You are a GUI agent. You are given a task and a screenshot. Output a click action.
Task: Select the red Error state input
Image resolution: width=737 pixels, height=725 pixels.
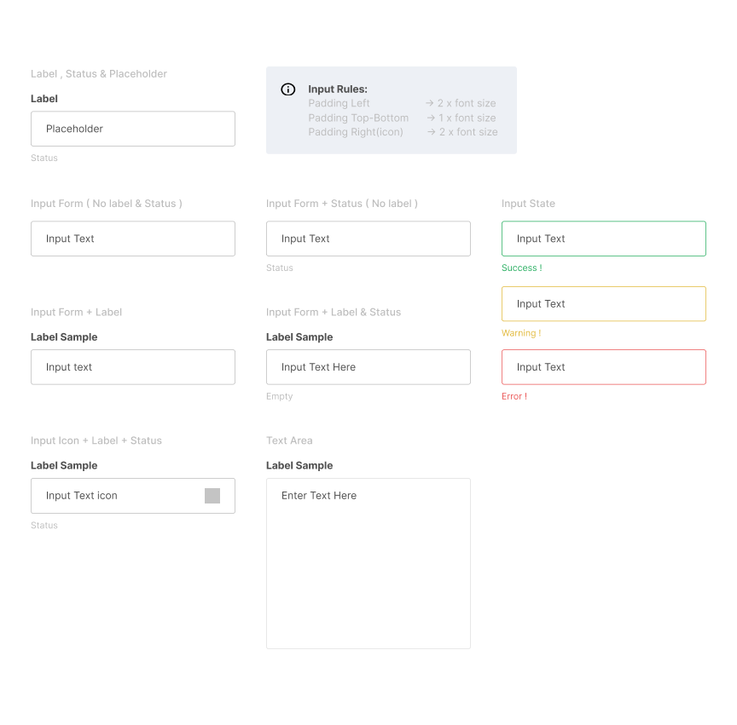coord(604,367)
